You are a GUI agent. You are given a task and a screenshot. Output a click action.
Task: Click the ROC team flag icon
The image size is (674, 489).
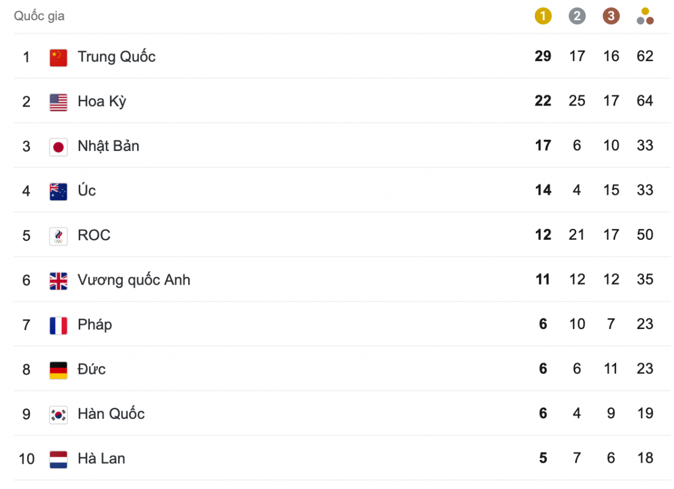[58, 236]
